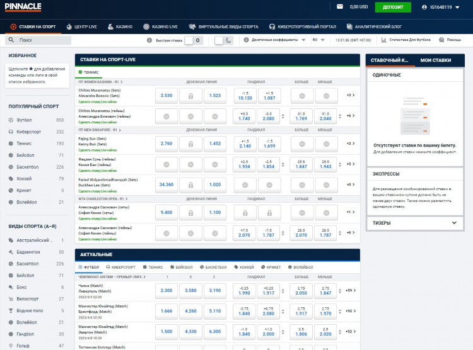Click the Live Center timer icon
The width and height of the screenshot is (473, 350).
69,26
